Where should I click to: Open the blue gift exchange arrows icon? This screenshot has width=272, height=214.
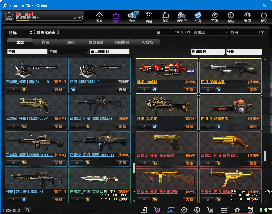(171, 210)
